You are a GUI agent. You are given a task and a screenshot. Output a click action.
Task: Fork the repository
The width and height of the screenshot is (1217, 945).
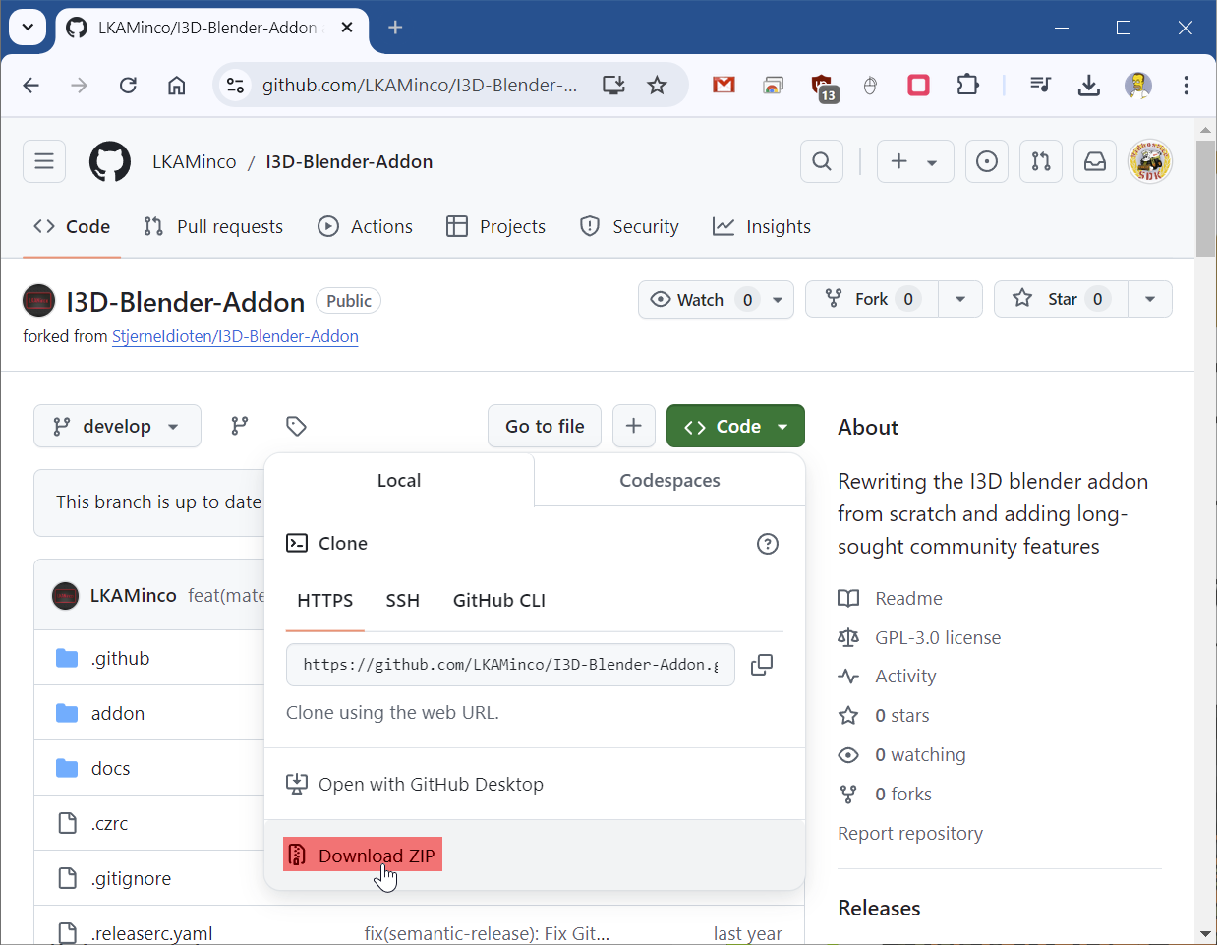pyautogui.click(x=871, y=299)
